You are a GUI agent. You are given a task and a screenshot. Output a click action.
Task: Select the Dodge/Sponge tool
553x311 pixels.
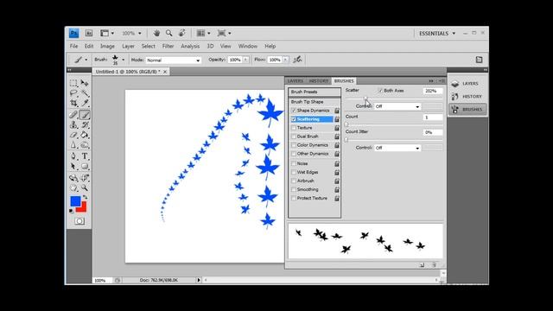[x=85, y=145]
